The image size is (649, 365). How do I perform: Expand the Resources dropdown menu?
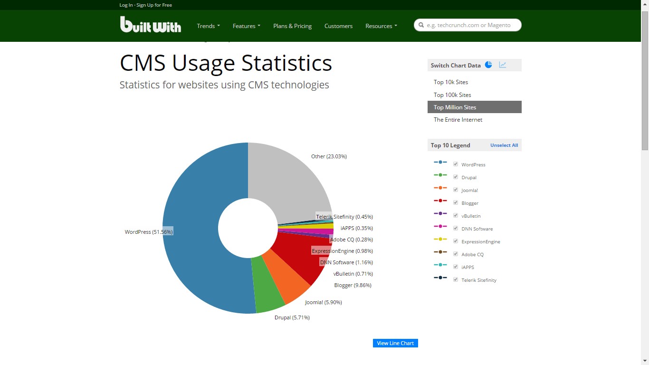tap(381, 26)
